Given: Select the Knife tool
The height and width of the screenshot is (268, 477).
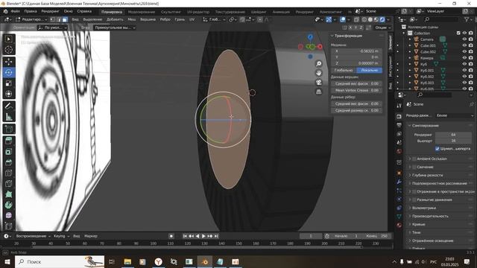Looking at the screenshot, I should [x=8, y=184].
